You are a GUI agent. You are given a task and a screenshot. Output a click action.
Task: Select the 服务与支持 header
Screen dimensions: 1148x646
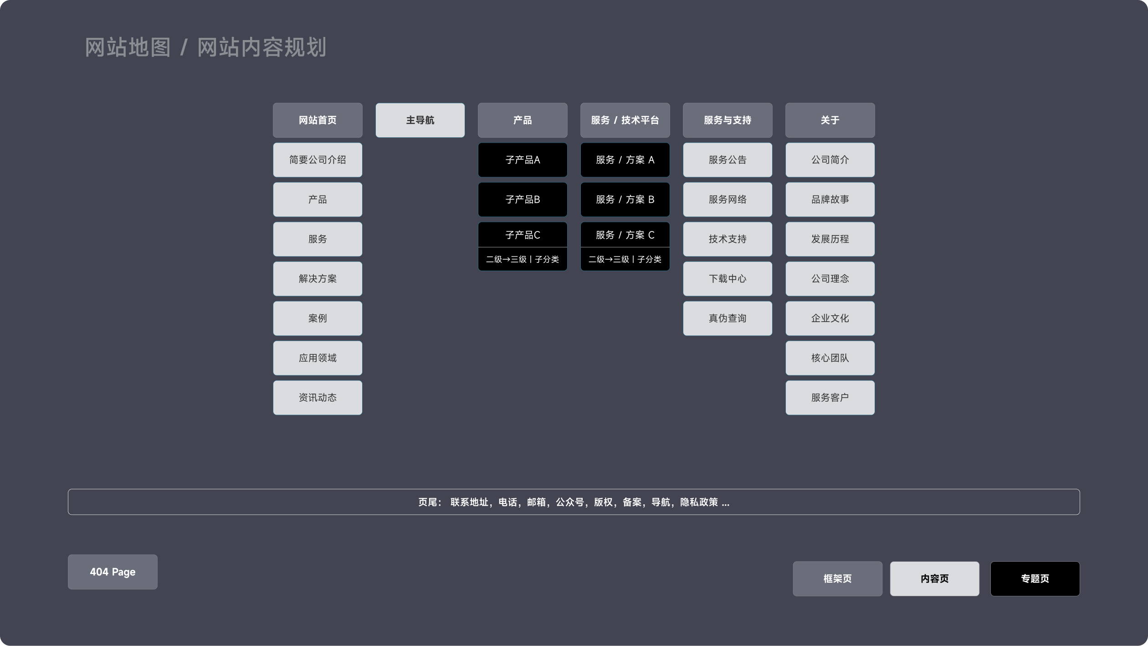[x=728, y=120]
